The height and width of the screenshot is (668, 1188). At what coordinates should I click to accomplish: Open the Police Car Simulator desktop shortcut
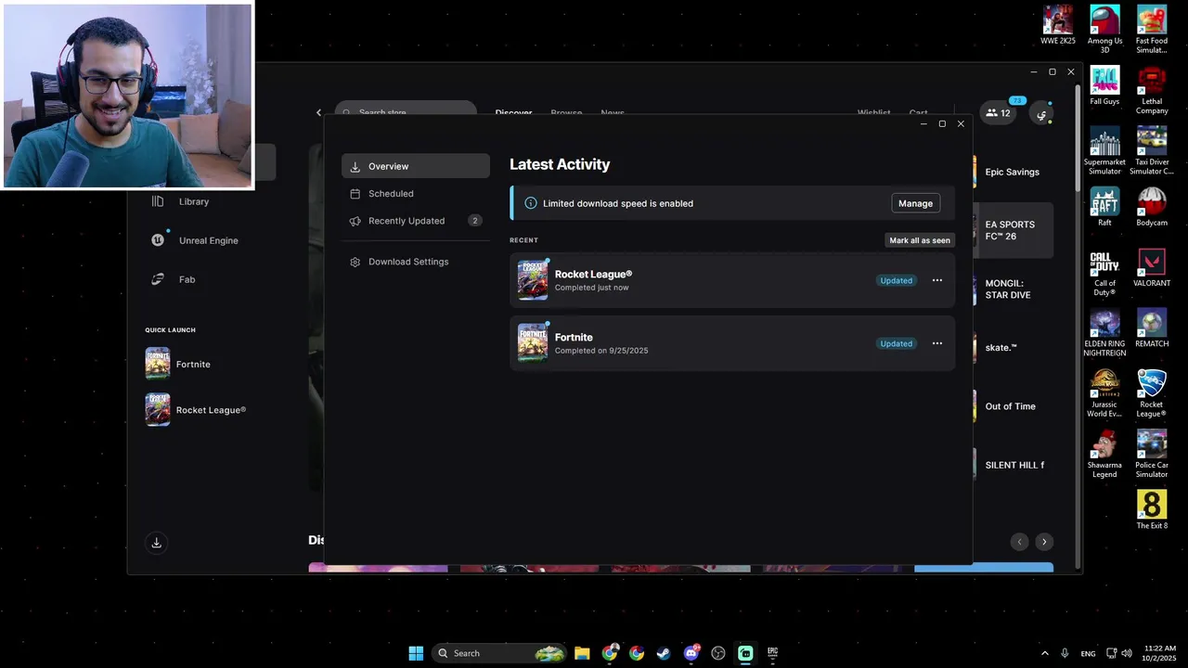[x=1152, y=454]
